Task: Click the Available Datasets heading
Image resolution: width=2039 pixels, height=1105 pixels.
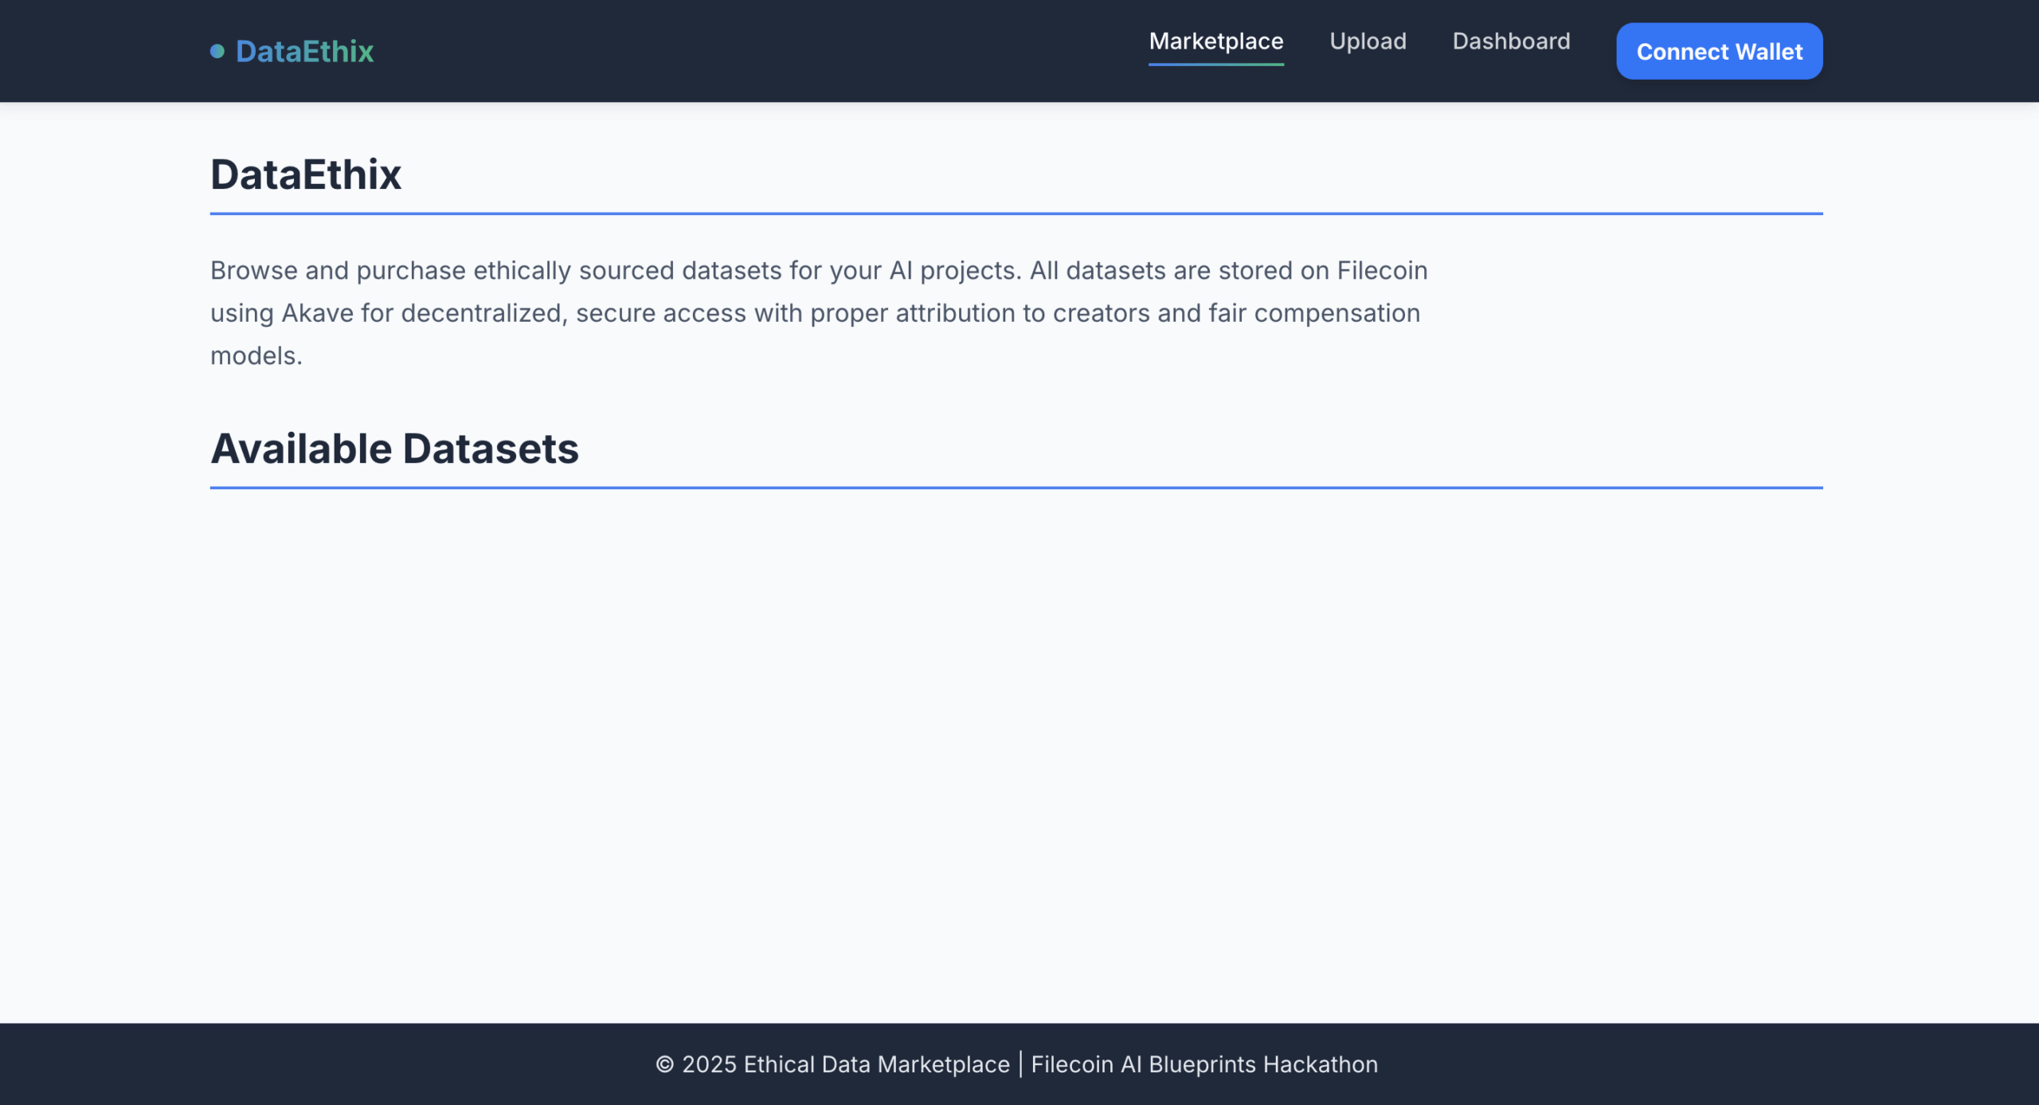Action: point(394,449)
